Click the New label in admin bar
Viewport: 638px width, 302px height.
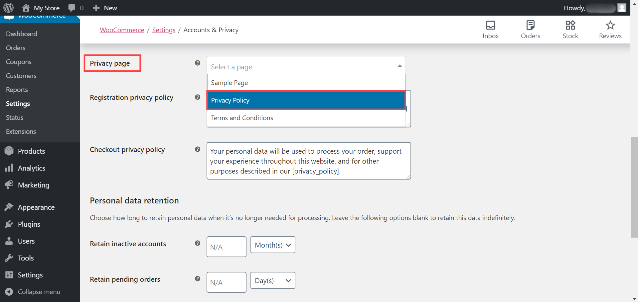coord(110,8)
